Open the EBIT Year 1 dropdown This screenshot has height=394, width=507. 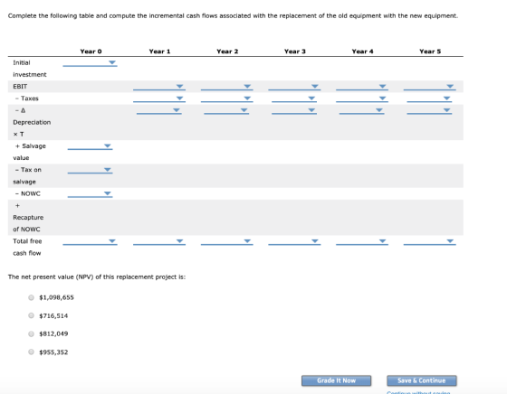point(159,87)
